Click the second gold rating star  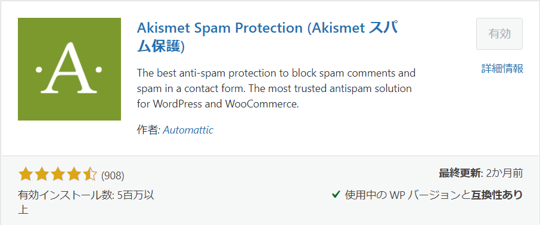coord(41,175)
